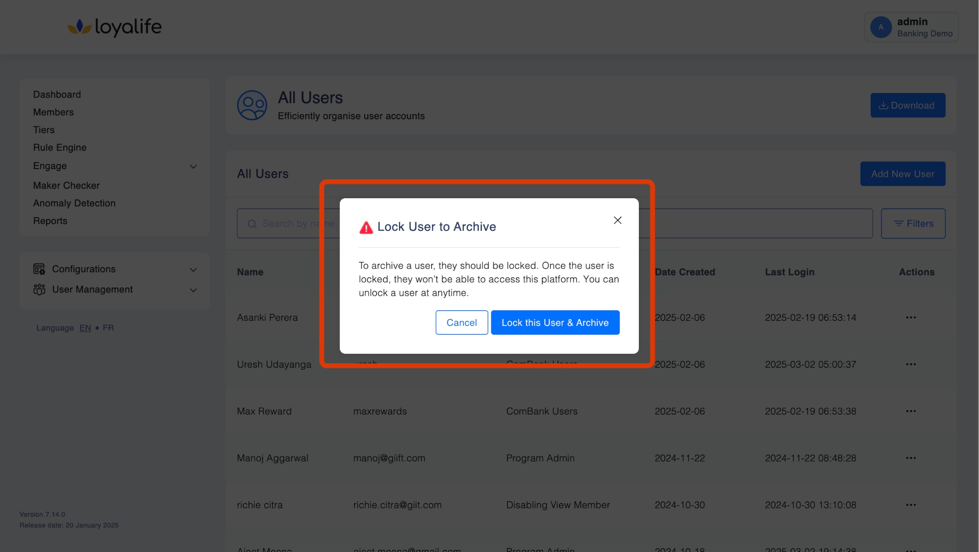The image size is (979, 552).
Task: Expand the User Management section
Action: [193, 290]
